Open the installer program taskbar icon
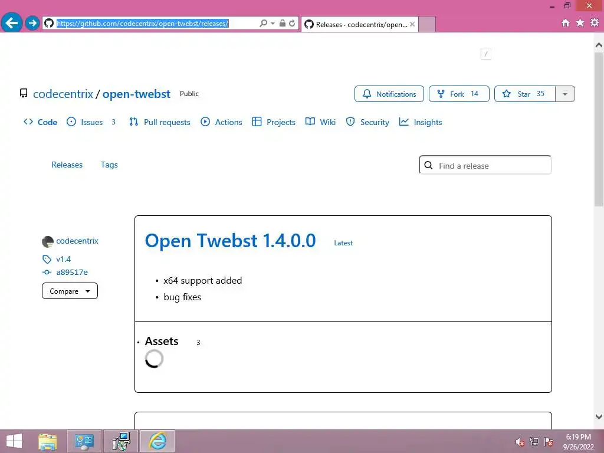Viewport: 604px width, 453px height. click(121, 441)
